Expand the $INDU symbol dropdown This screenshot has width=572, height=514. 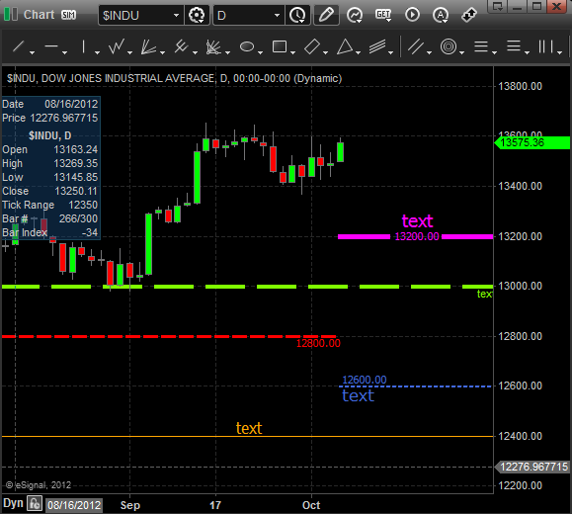(x=176, y=16)
